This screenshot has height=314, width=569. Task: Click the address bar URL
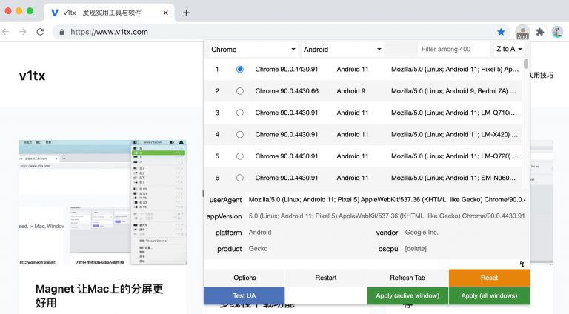point(109,32)
